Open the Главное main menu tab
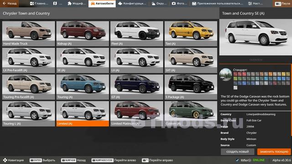The height and width of the screenshot is (164, 292). pos(39,4)
